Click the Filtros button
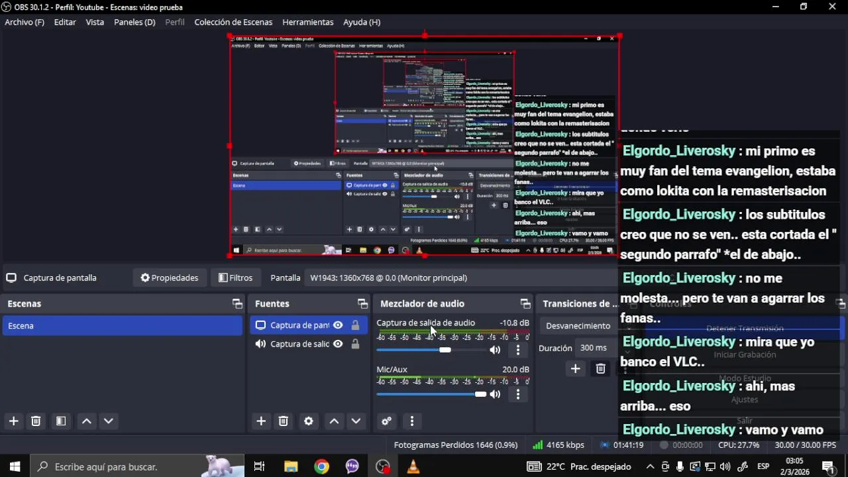This screenshot has width=848, height=477. point(236,278)
